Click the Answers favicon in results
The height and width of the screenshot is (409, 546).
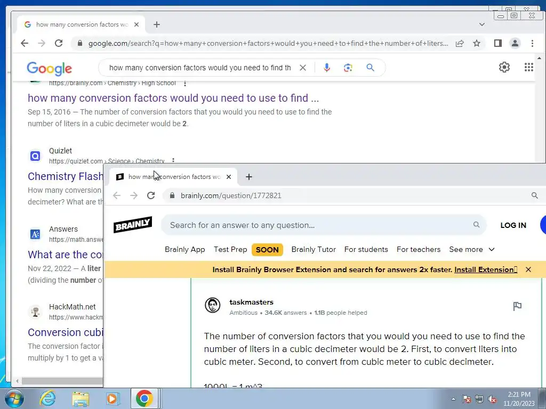(x=35, y=234)
